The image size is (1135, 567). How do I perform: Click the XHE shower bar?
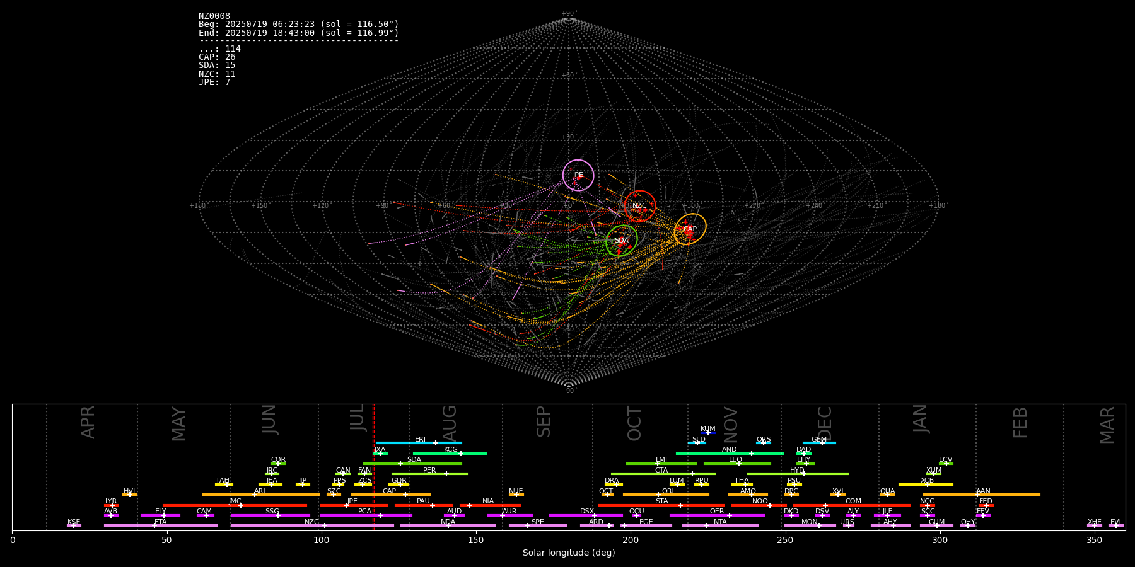click(1095, 525)
